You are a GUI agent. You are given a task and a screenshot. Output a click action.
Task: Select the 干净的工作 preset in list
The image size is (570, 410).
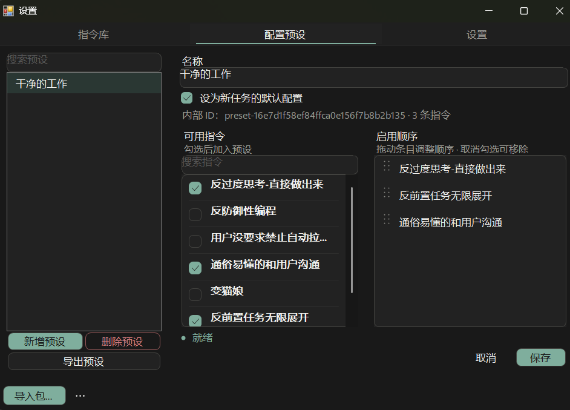[x=84, y=84]
